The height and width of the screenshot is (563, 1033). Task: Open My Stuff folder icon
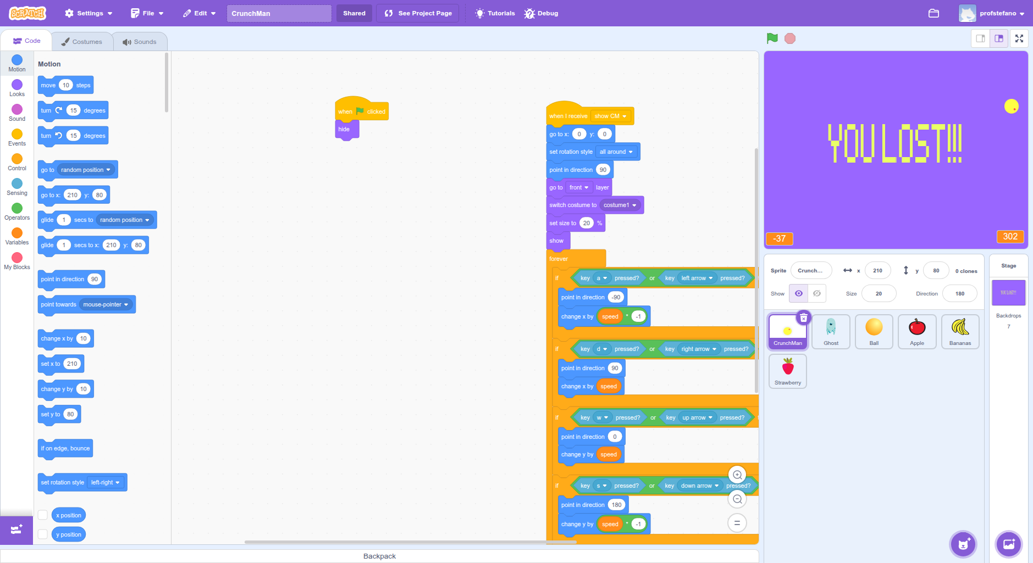pos(933,13)
